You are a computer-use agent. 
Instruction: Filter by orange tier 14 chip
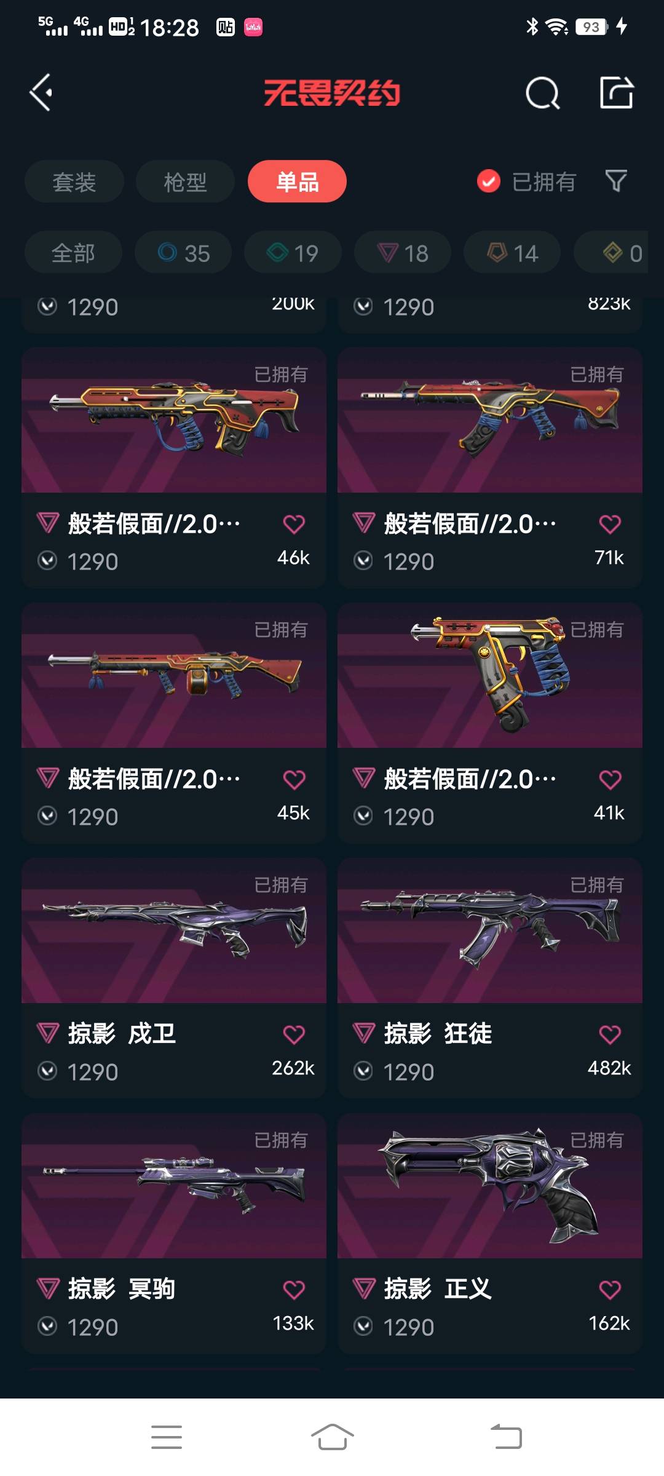[512, 252]
